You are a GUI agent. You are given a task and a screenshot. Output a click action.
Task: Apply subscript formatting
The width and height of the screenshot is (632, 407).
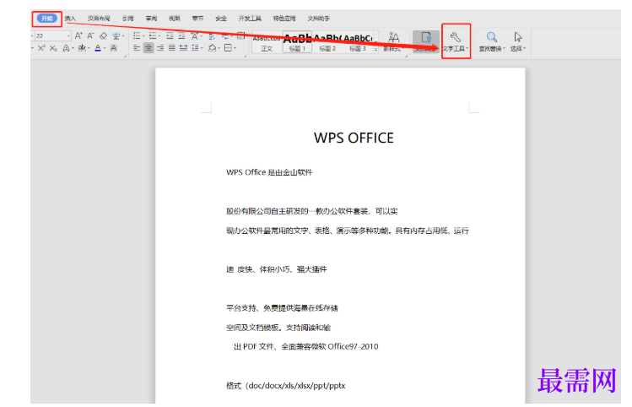tap(53, 48)
